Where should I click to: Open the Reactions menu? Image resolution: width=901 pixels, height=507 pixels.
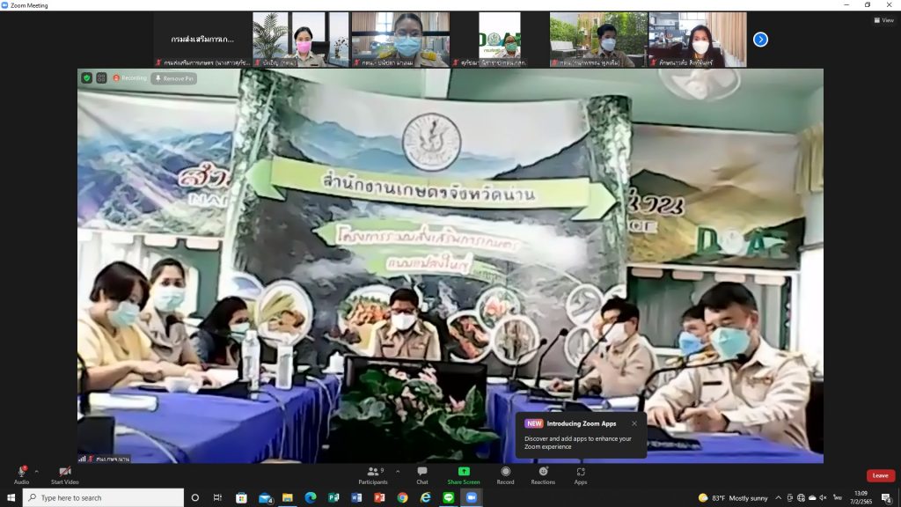point(543,474)
